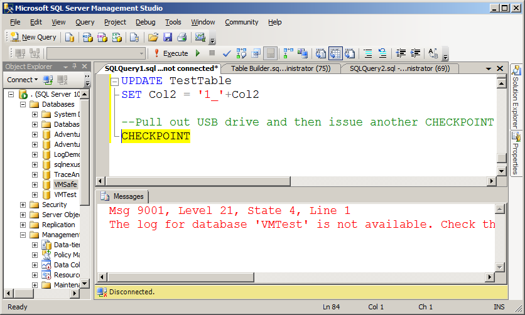Select Results to Grid icon
Viewport: 525px width, 315px height.
[x=335, y=53]
